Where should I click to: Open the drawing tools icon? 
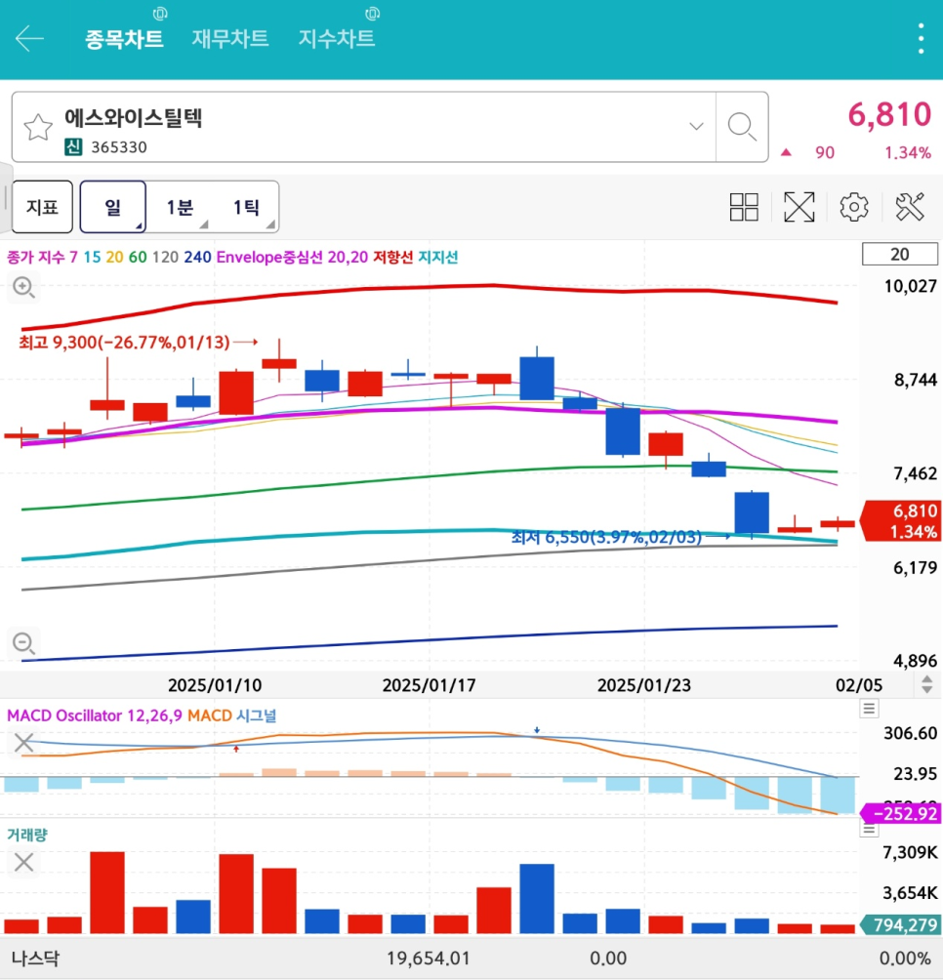[909, 207]
